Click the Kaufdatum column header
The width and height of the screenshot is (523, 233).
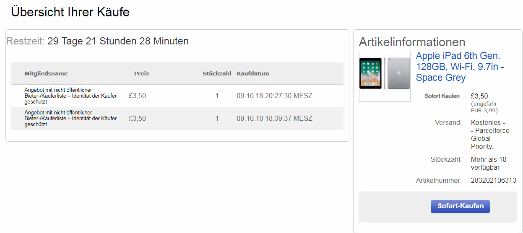click(x=253, y=73)
